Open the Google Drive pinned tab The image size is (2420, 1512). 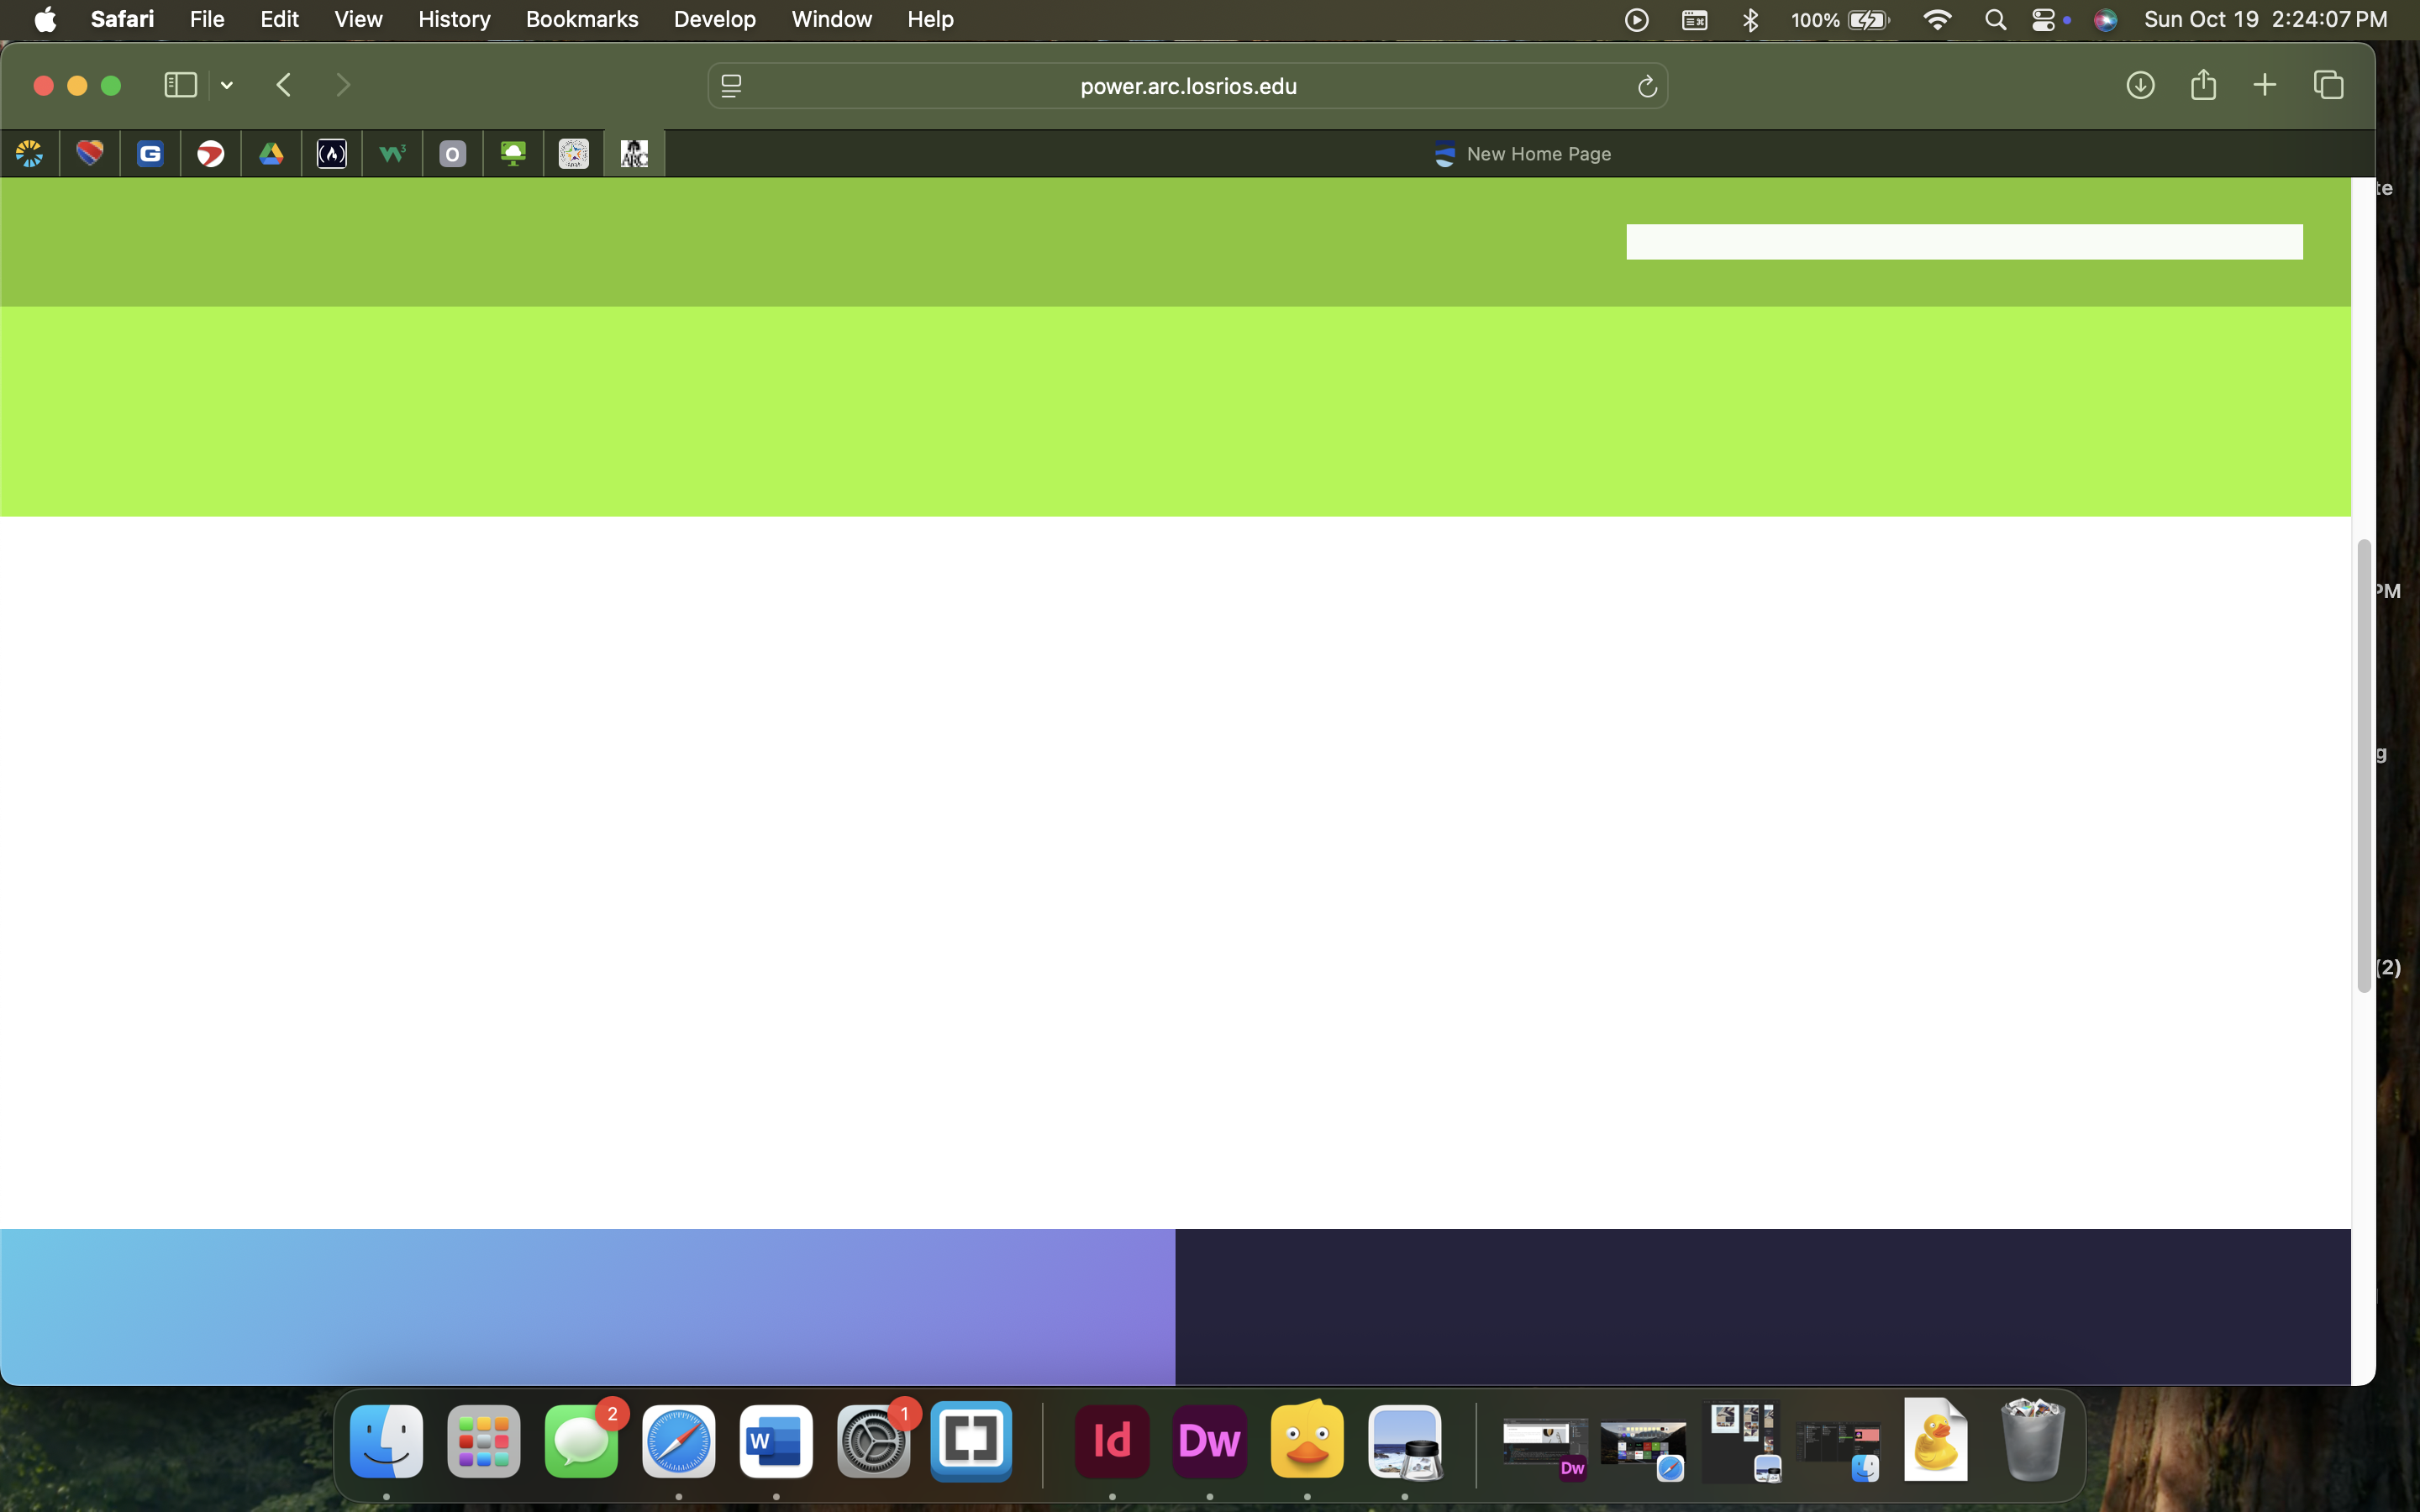pyautogui.click(x=271, y=154)
